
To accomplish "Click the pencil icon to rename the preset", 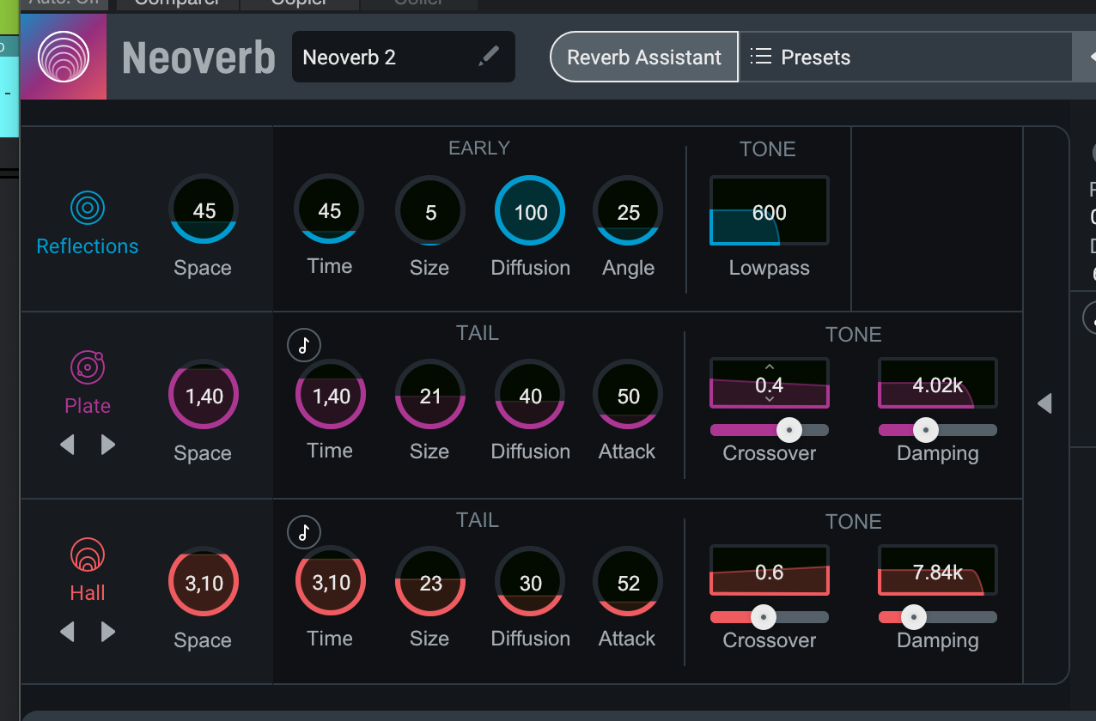I will click(x=489, y=56).
